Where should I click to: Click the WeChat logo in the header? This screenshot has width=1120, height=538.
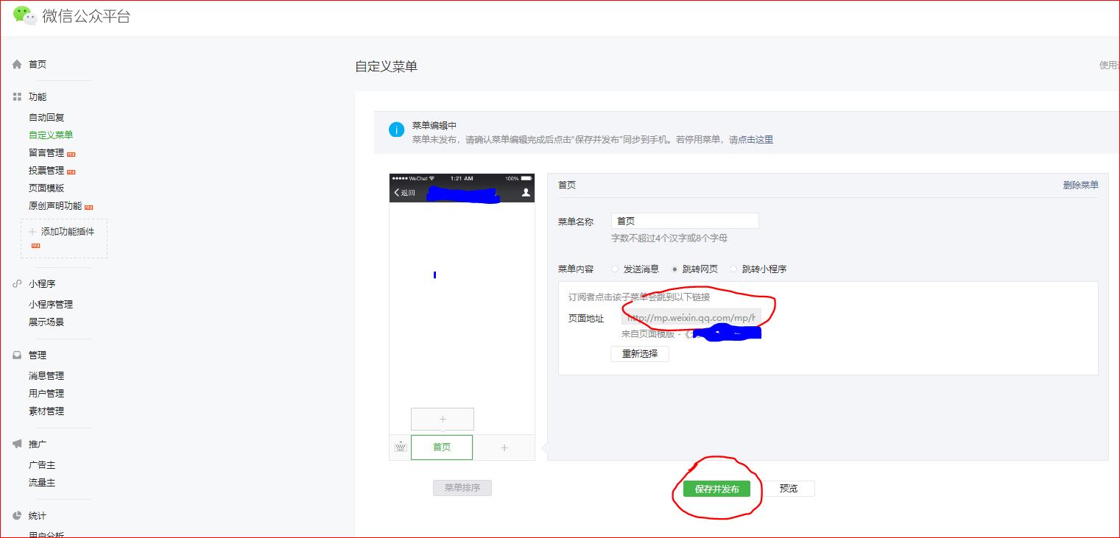coord(25,15)
